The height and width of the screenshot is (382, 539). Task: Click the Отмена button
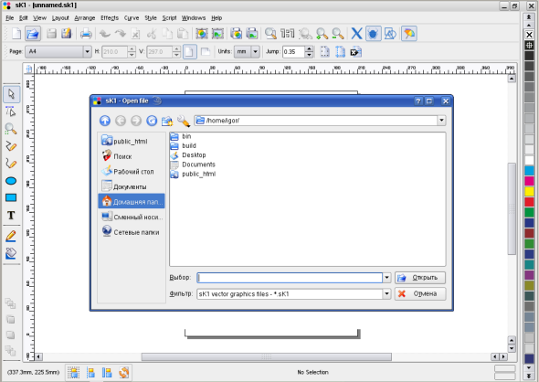[420, 294]
